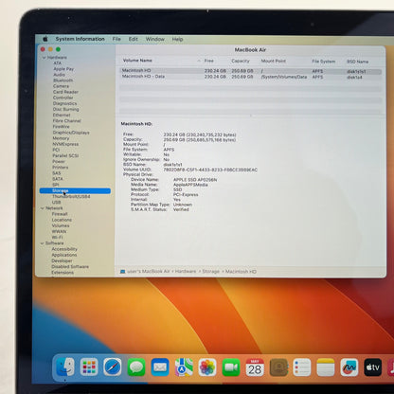Open Calendar showing 28 in Dock
394x394 pixels.
(255, 367)
